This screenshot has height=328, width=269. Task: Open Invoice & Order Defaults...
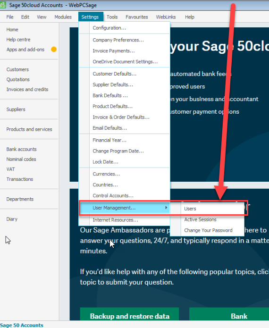[x=124, y=117]
